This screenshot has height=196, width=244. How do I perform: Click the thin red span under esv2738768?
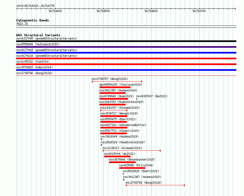[x=155, y=185]
